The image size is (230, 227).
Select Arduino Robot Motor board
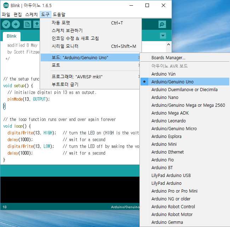(x=185, y=214)
